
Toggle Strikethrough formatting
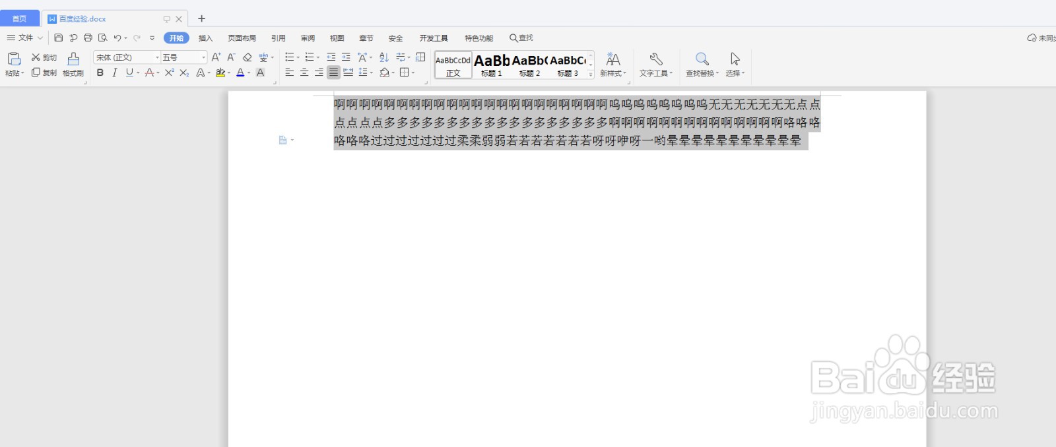click(149, 73)
